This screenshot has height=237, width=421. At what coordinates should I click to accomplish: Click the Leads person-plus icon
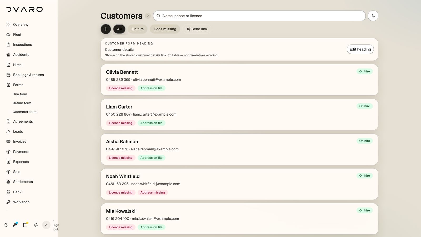tap(8, 131)
